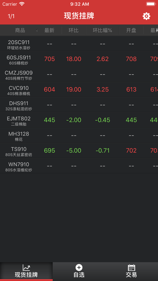Select the DHS911 32S涤粘混纺纱 row
The height and width of the screenshot is (281, 158).
click(x=79, y=105)
